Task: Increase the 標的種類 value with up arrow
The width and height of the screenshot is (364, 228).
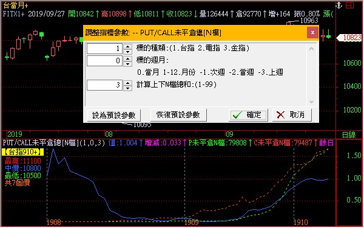Action: tap(127, 46)
